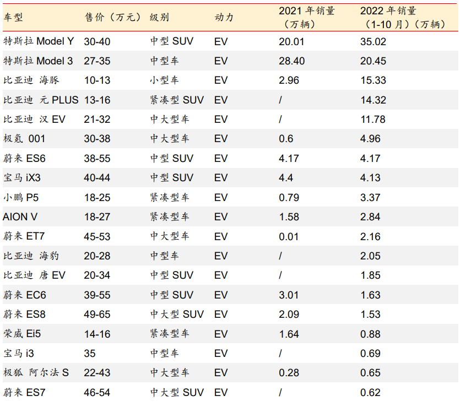Click 2022 sales value 35.02
The image size is (460, 412).
(x=373, y=42)
